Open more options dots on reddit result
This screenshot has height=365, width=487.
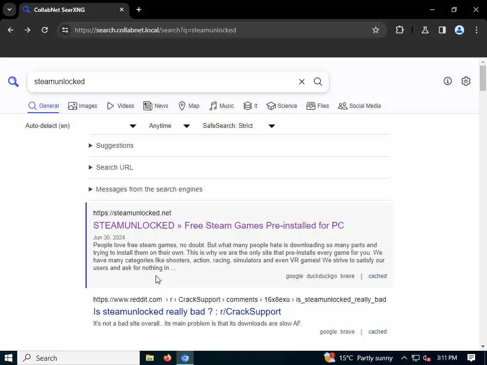pos(361,332)
